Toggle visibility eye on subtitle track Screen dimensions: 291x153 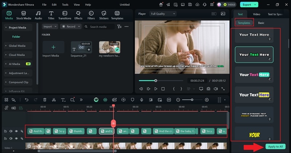coord(16,131)
